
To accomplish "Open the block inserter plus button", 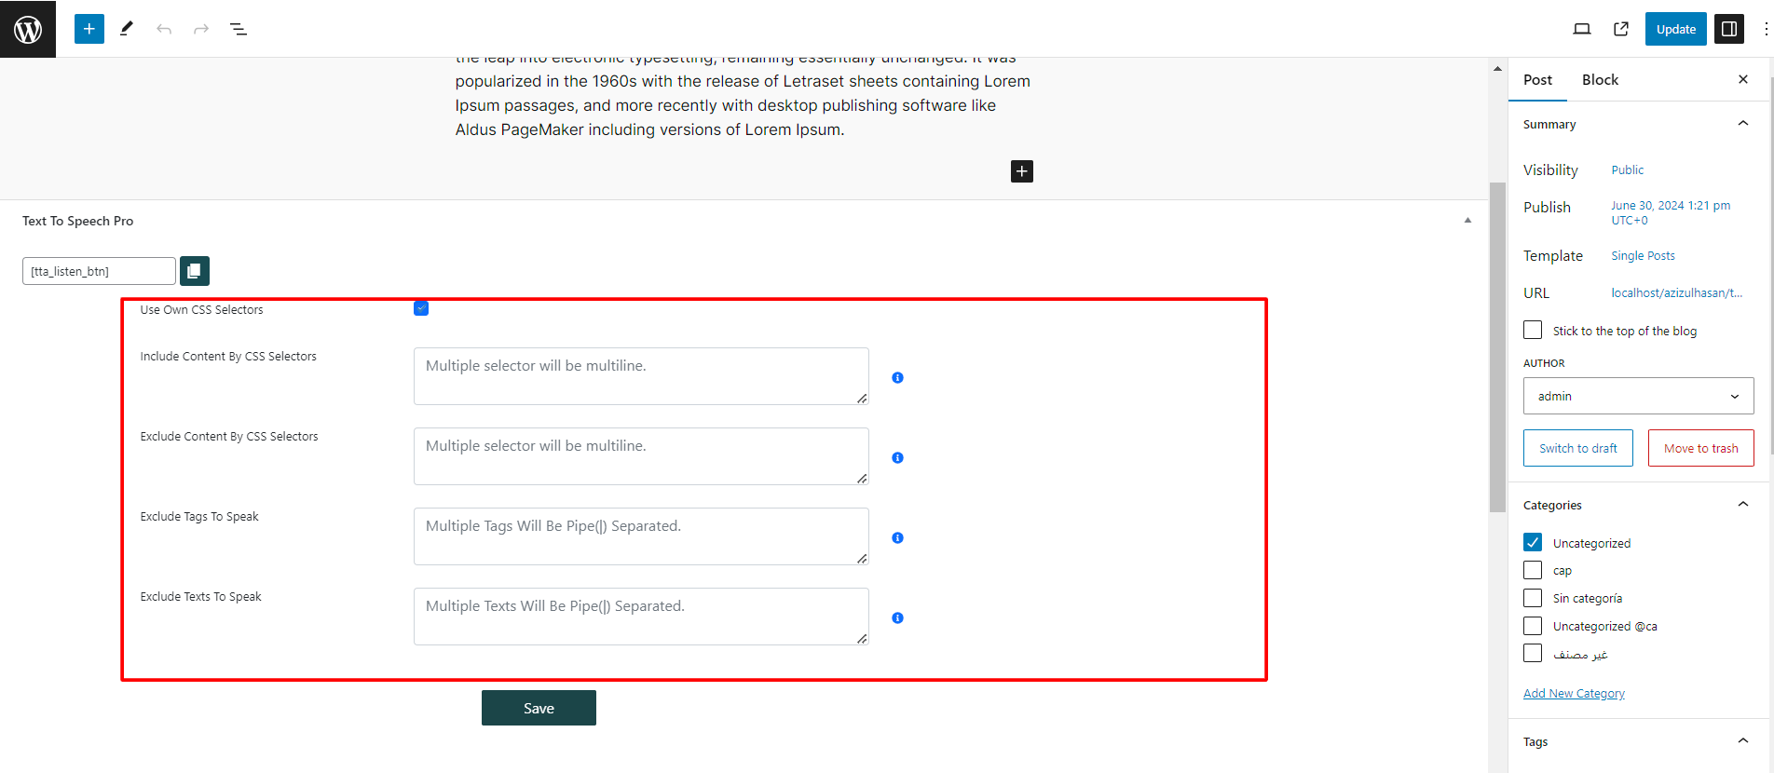I will (x=89, y=29).
